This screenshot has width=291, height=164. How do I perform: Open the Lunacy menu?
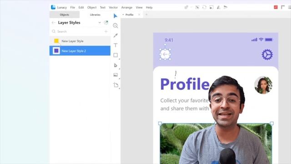coord(62,7)
